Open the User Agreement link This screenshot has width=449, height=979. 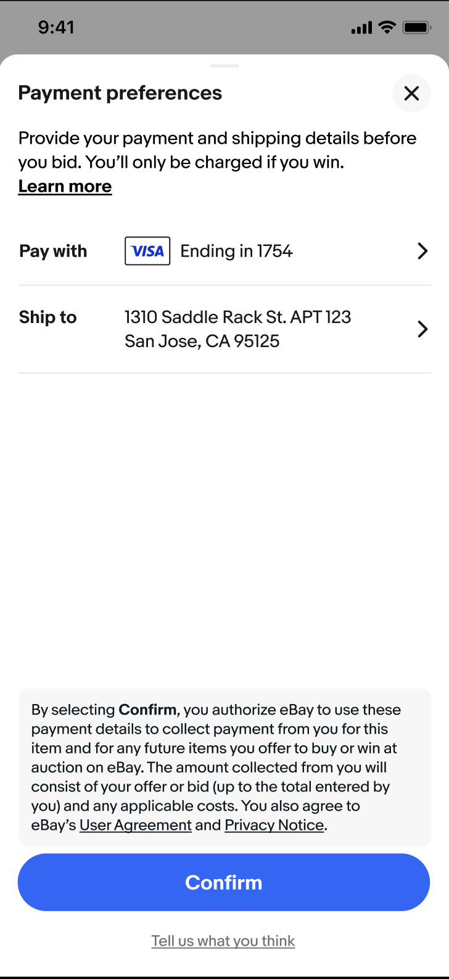pyautogui.click(x=136, y=825)
